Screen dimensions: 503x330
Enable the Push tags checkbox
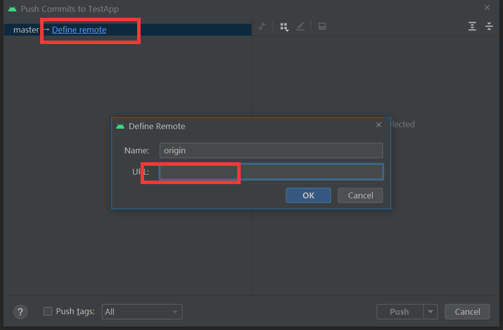pos(48,311)
